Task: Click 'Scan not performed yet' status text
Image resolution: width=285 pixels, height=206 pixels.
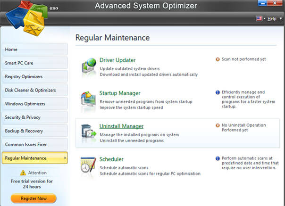Action: [244, 59]
